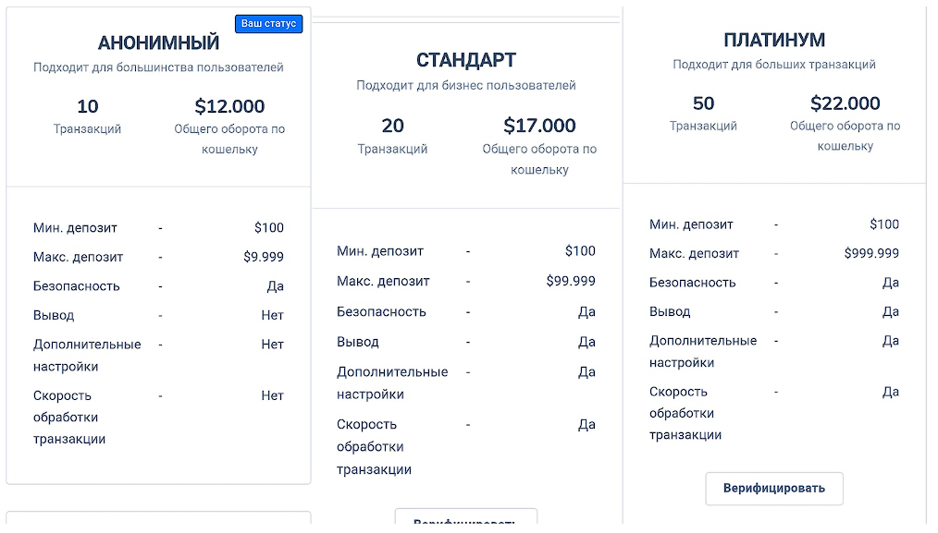938x533 pixels.
Task: Click the 'Подходит для бизнес пользователей' subtitle
Action: click(x=465, y=86)
